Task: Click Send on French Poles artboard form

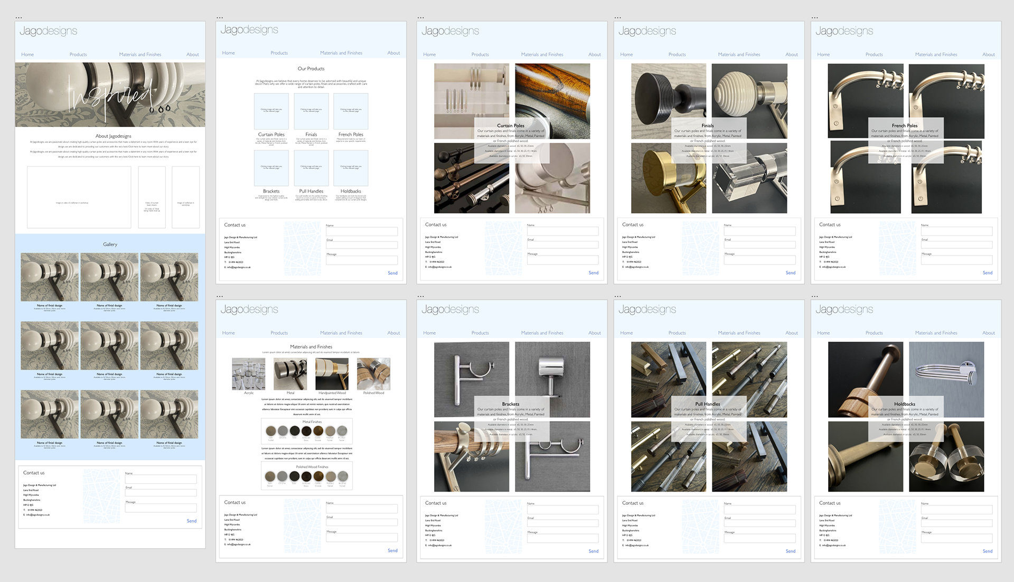Action: (987, 273)
